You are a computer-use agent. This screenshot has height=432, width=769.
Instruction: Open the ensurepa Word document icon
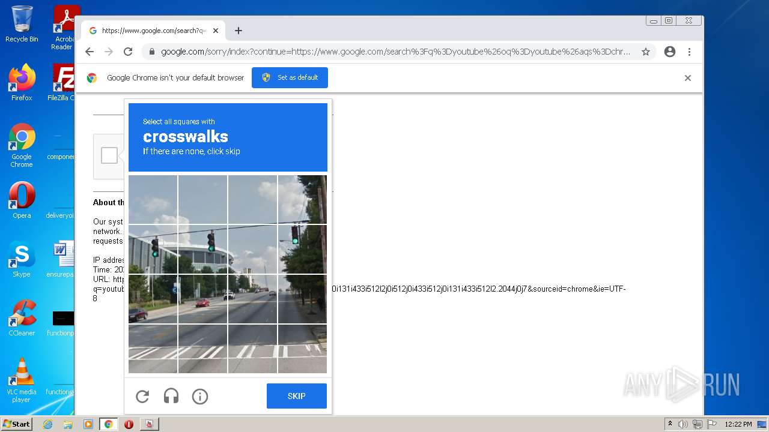(x=61, y=259)
